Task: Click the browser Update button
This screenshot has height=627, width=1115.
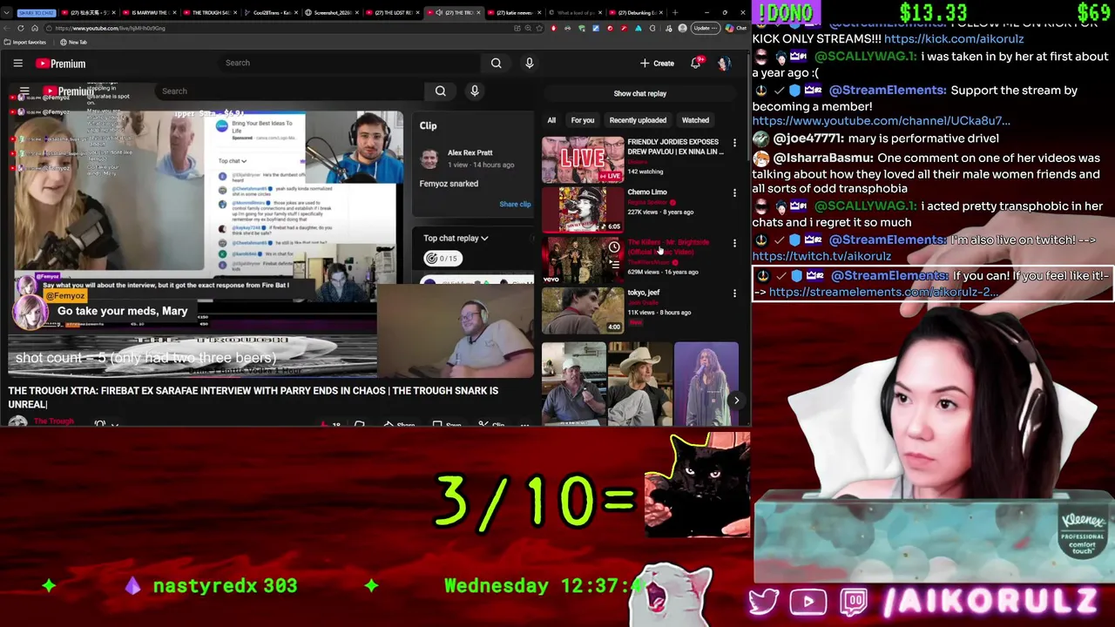Action: click(x=706, y=28)
